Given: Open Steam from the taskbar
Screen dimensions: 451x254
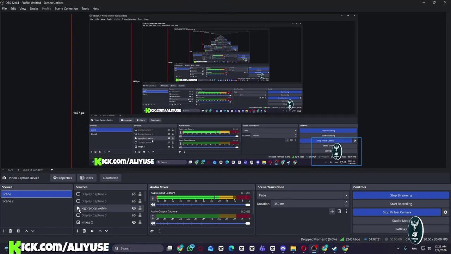Looking at the screenshot, I should click(334, 248).
